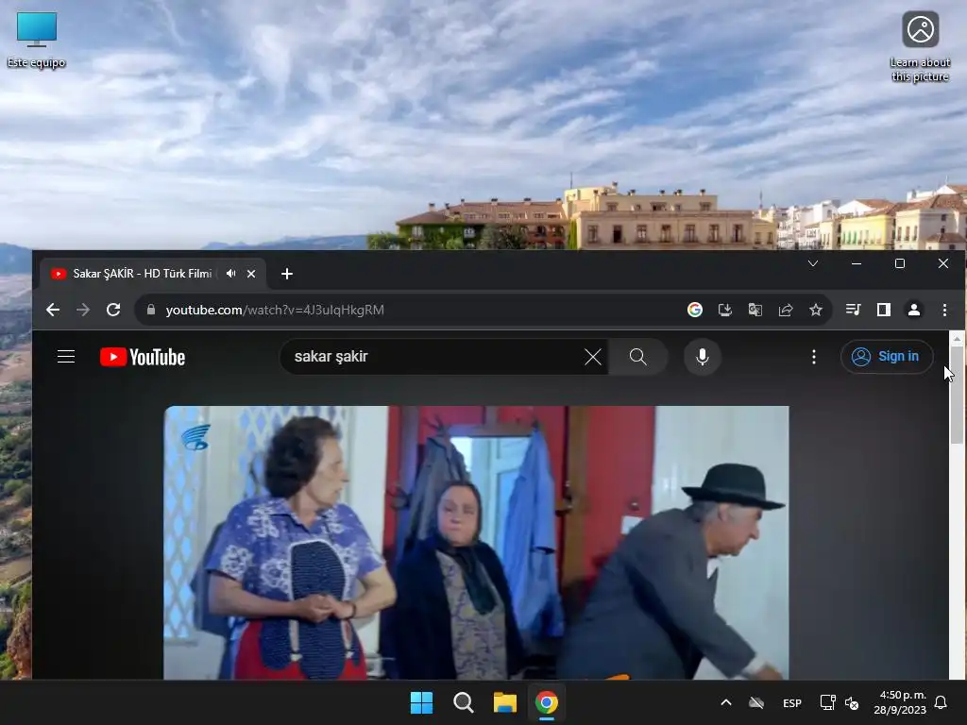Clear the search box with the X
967x725 pixels.
(x=593, y=356)
